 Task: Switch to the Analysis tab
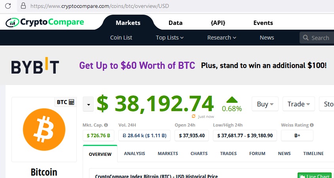[134, 153]
